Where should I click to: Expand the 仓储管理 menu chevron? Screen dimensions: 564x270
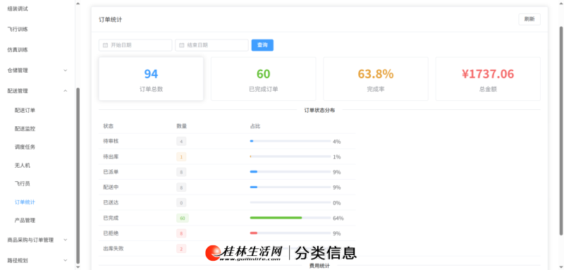(66, 70)
